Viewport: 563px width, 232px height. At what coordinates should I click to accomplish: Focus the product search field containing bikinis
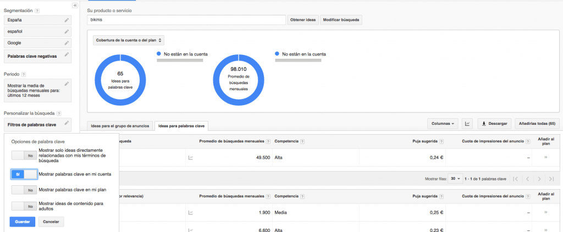(x=186, y=20)
